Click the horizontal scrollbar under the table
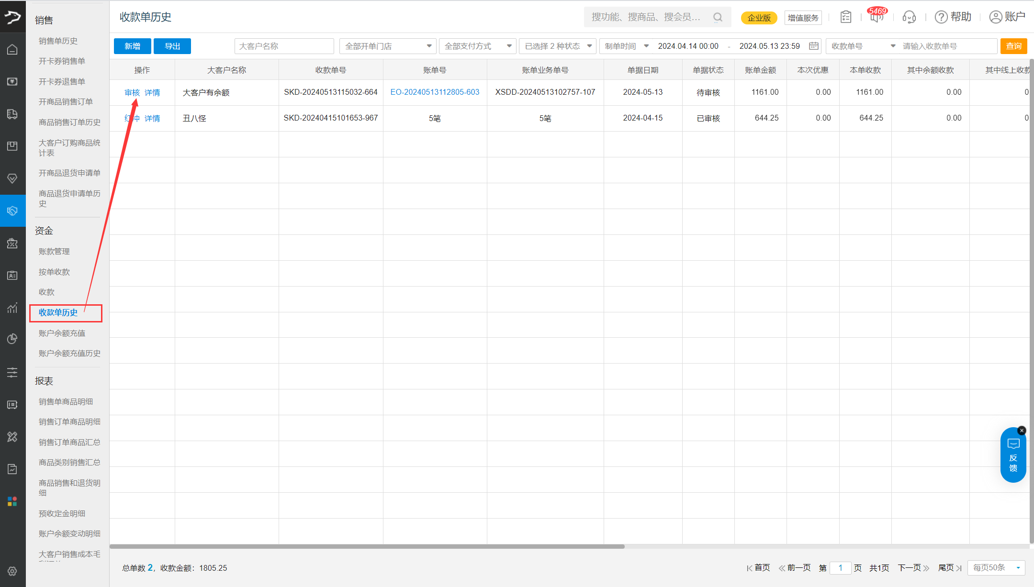This screenshot has width=1034, height=587. 367,546
